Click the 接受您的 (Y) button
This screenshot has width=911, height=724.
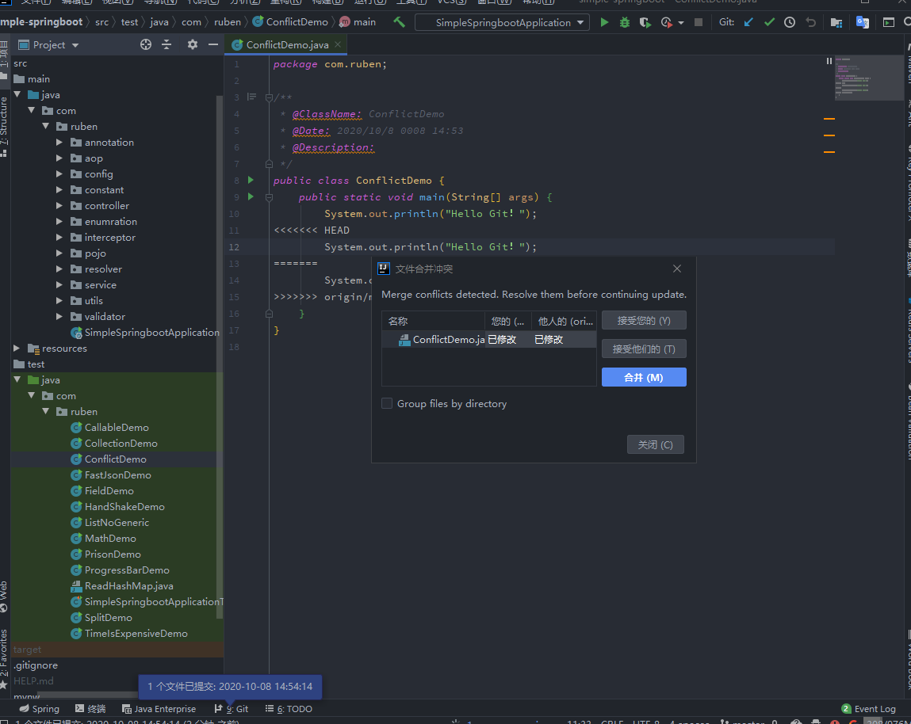point(643,321)
